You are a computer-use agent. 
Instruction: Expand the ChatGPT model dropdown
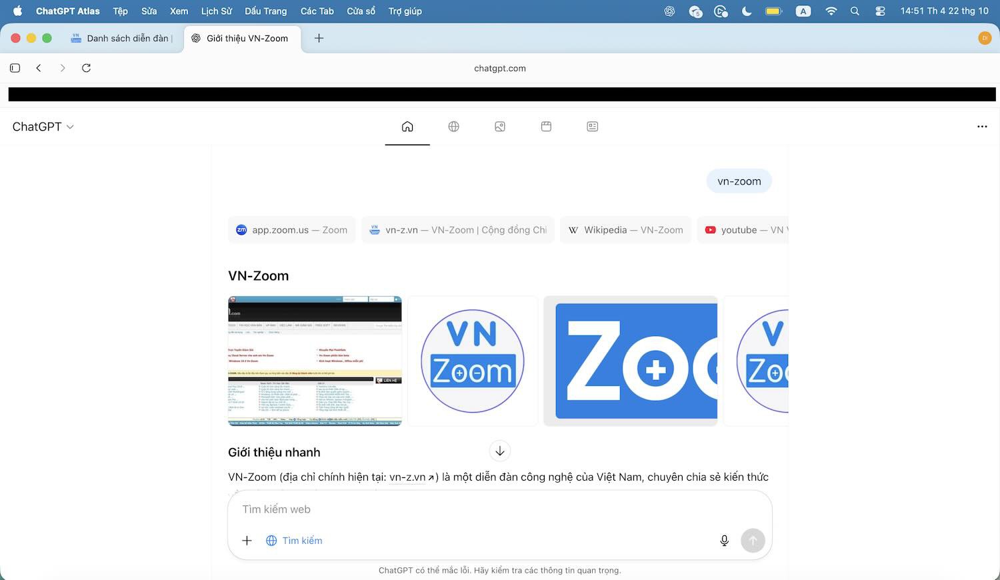tap(43, 127)
